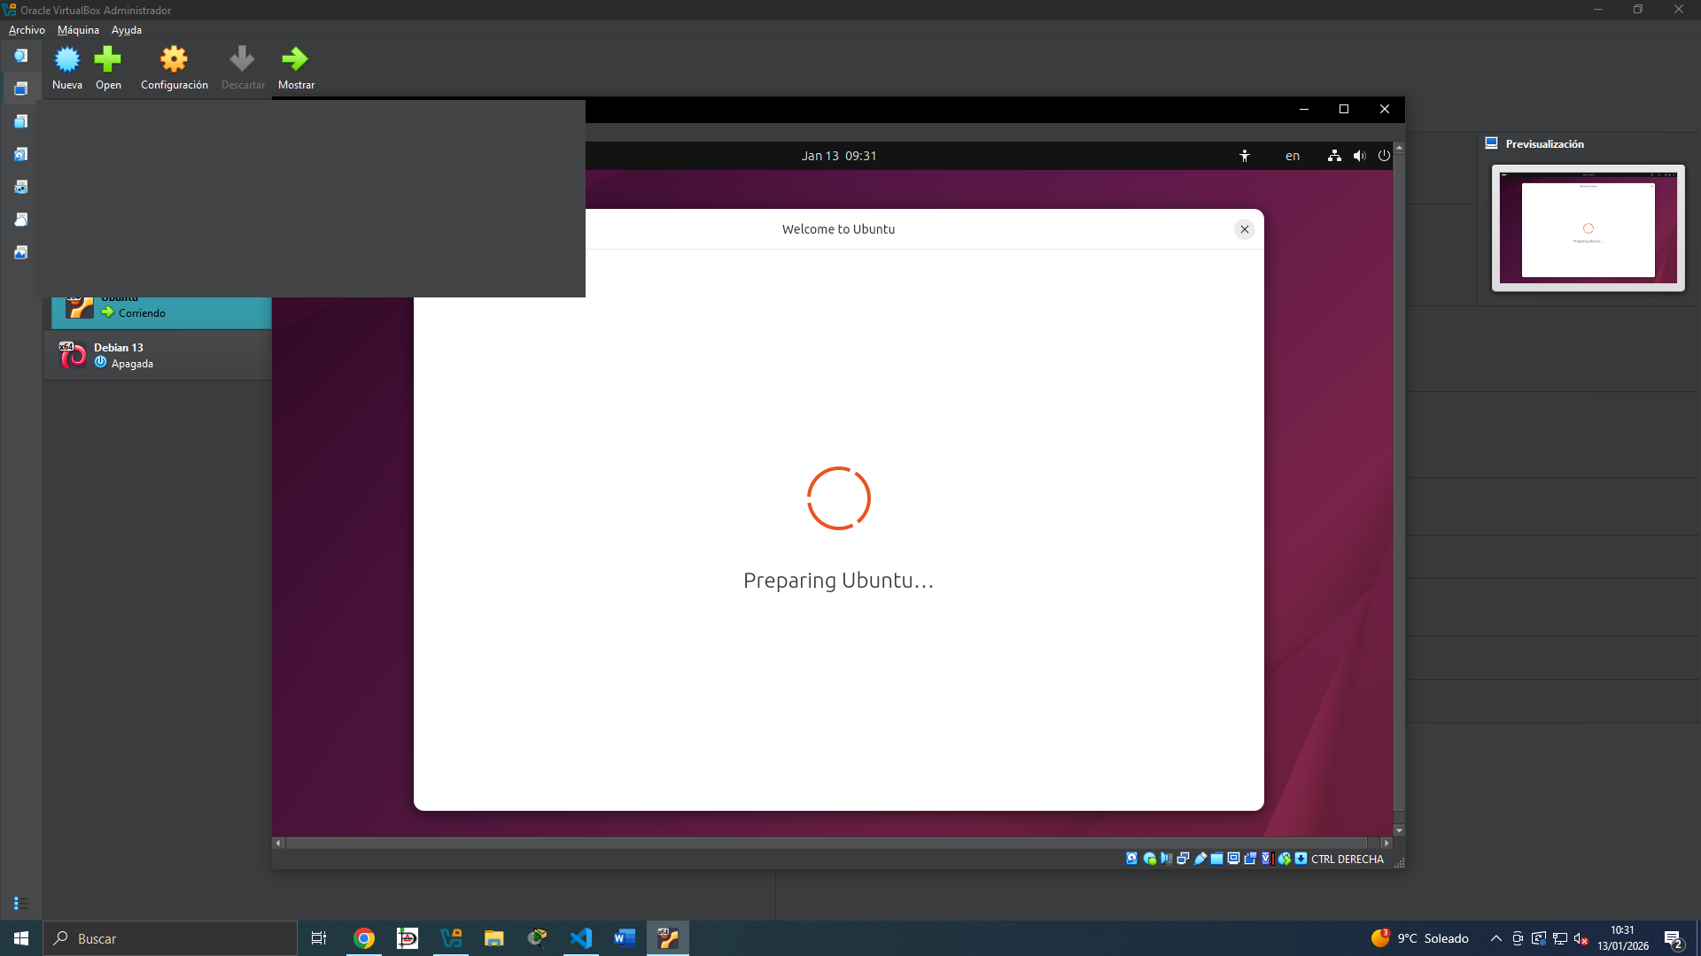The width and height of the screenshot is (1701, 956).
Task: Click the VM preview thumbnail in Previsualización
Action: tap(1588, 227)
